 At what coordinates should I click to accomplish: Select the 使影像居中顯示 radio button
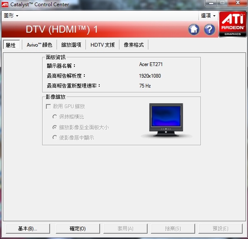pyautogui.click(x=55, y=137)
